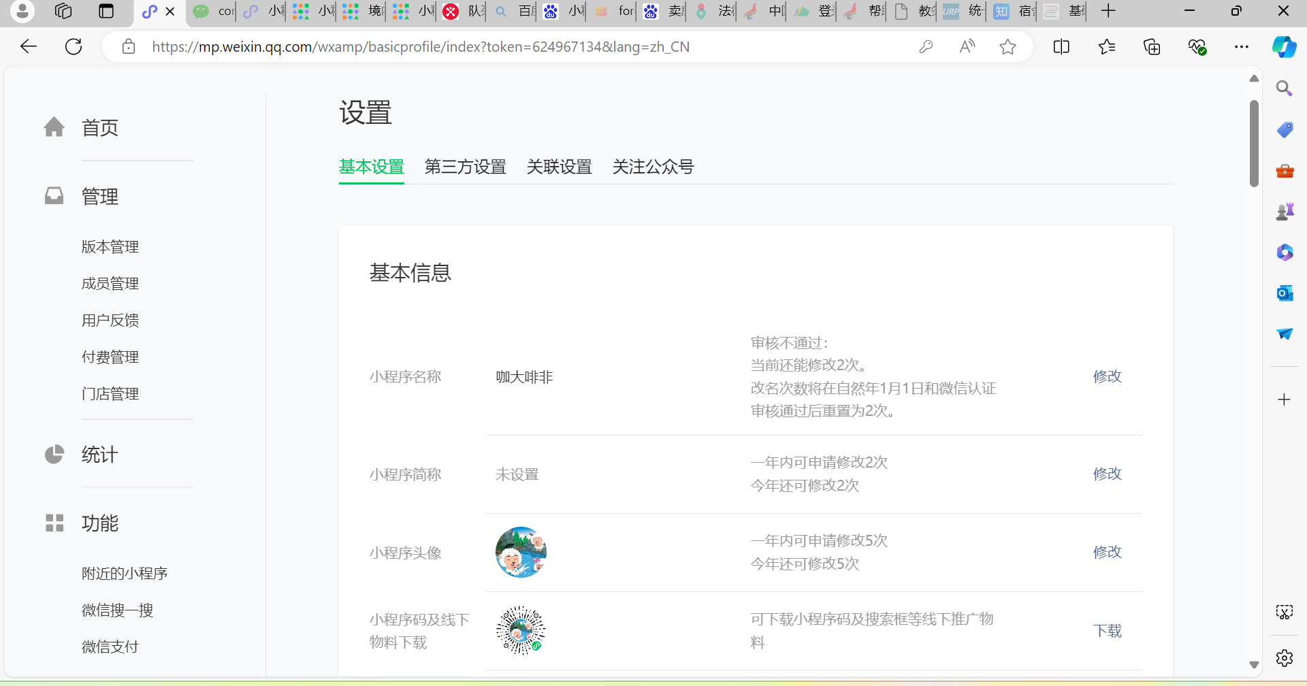
Task: Open the browser profile avatar
Action: click(x=22, y=11)
